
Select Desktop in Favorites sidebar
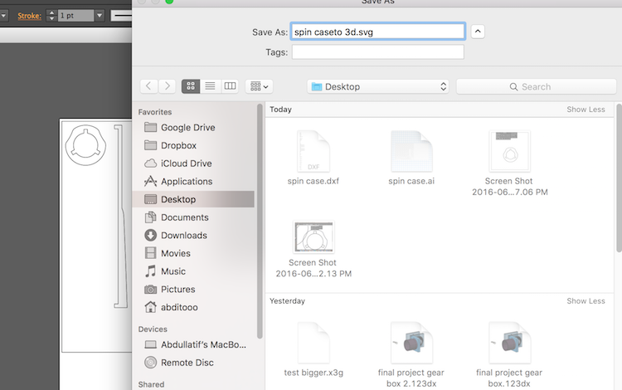coord(193,199)
